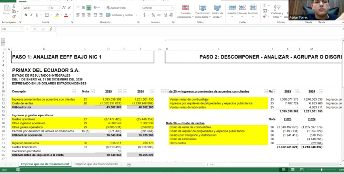Apply the red font color A
This screenshot has width=344, height=174.
coord(66,15)
